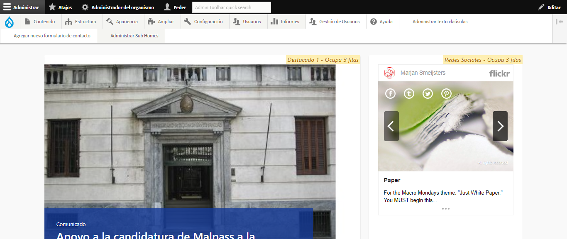
Task: Share the photo on Facebook
Action: click(x=390, y=94)
